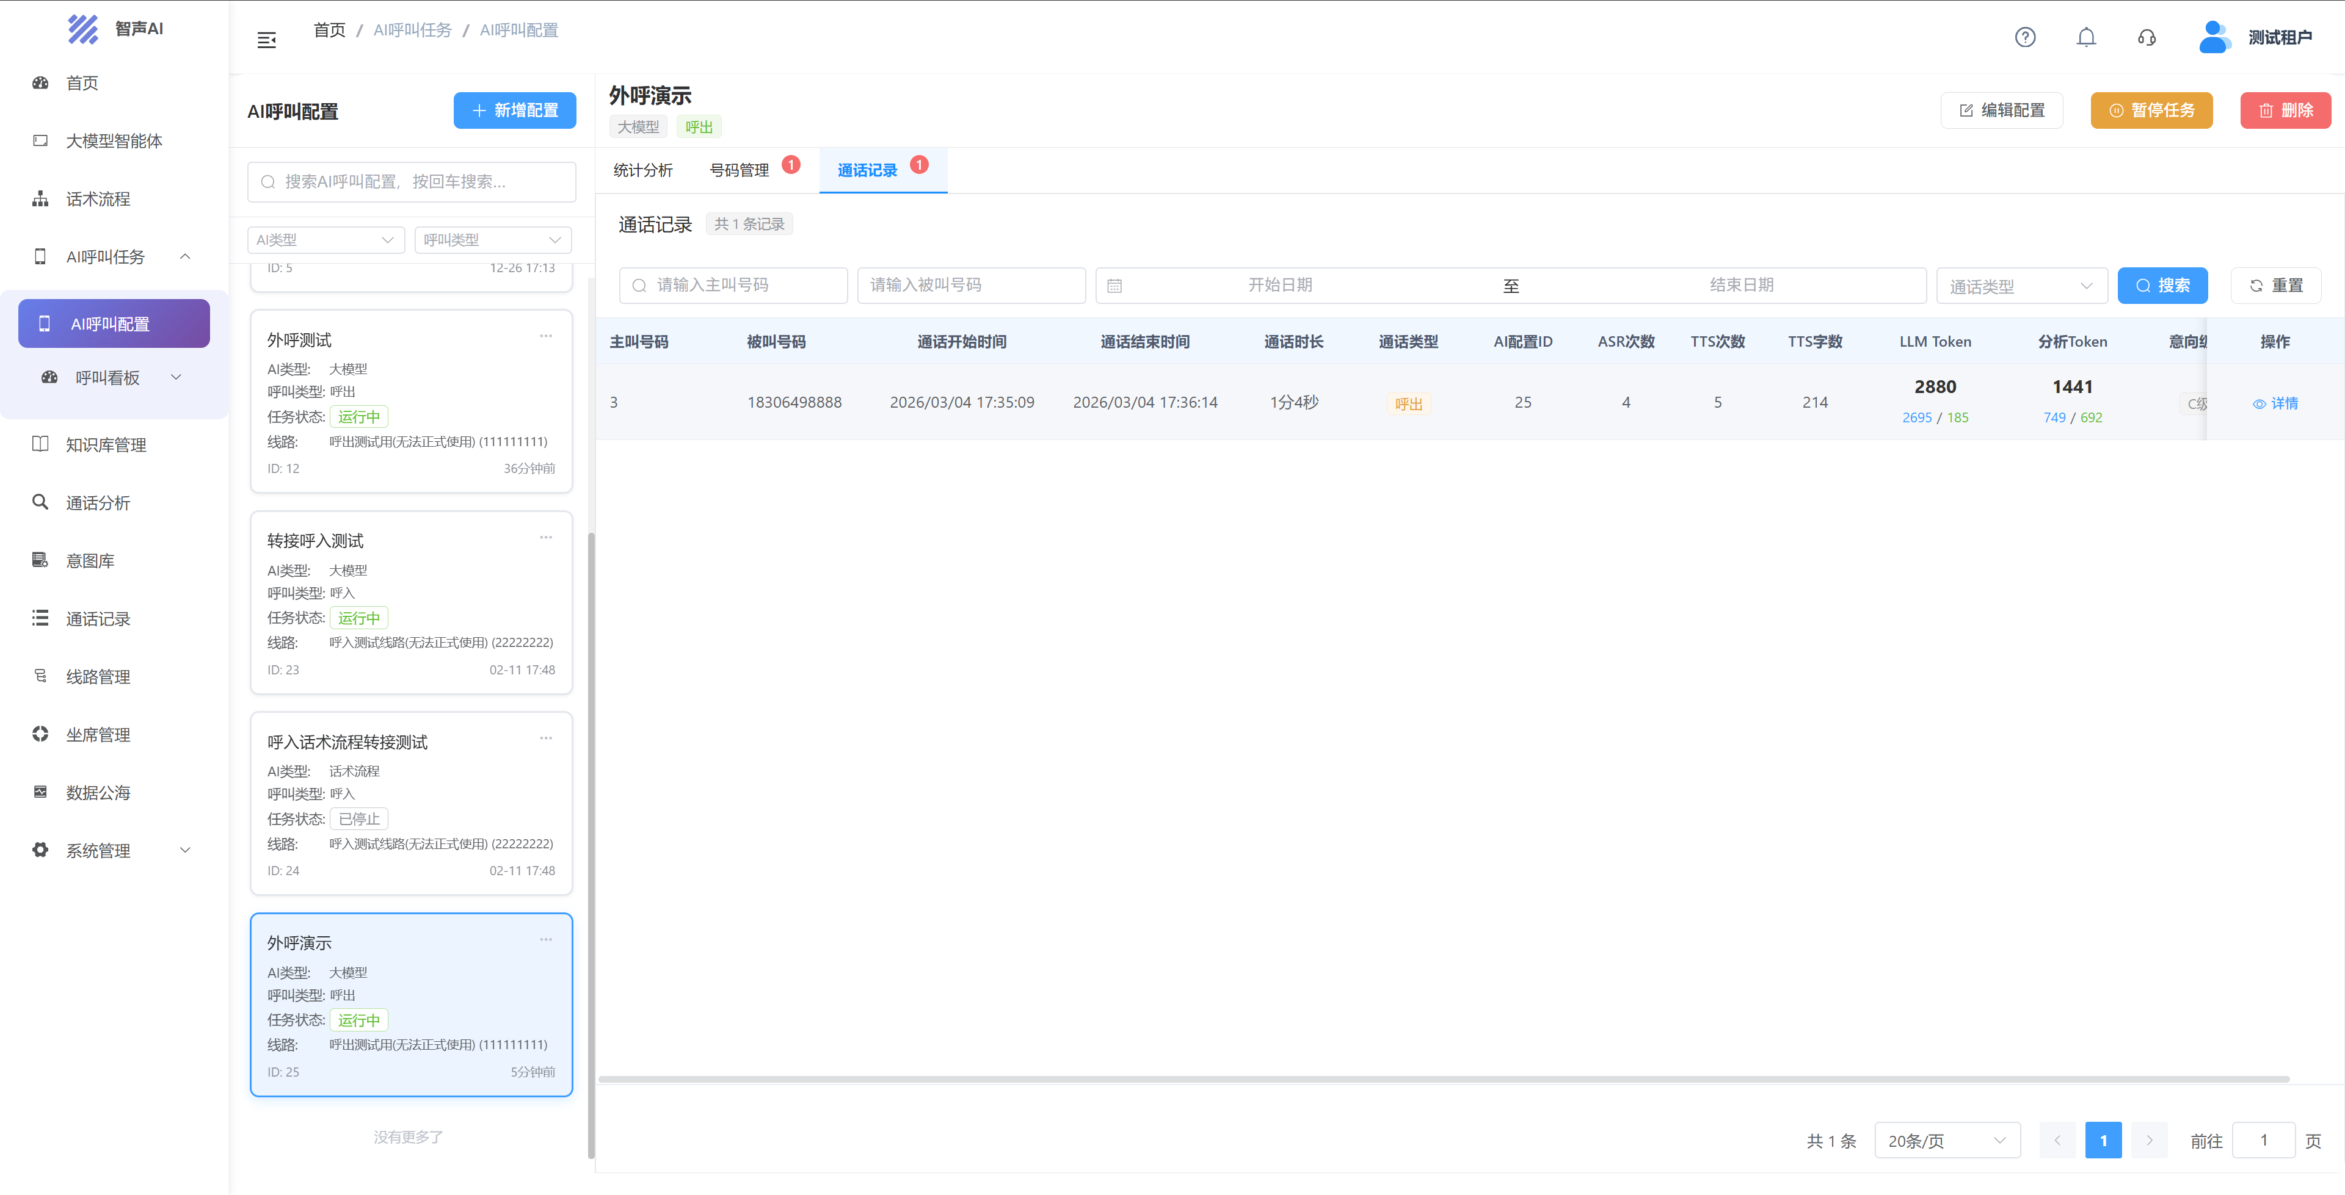
Task: Switch to the 号码管理 tab
Action: tap(739, 170)
